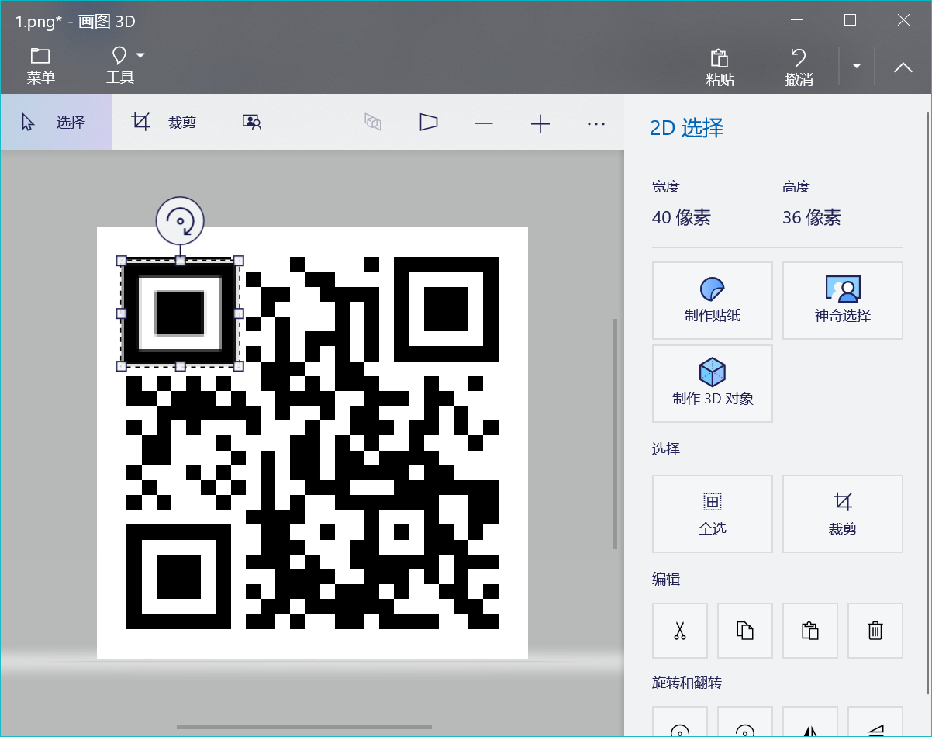Click the 编辑 section label
Viewport: 932px width, 737px height.
[x=666, y=580]
